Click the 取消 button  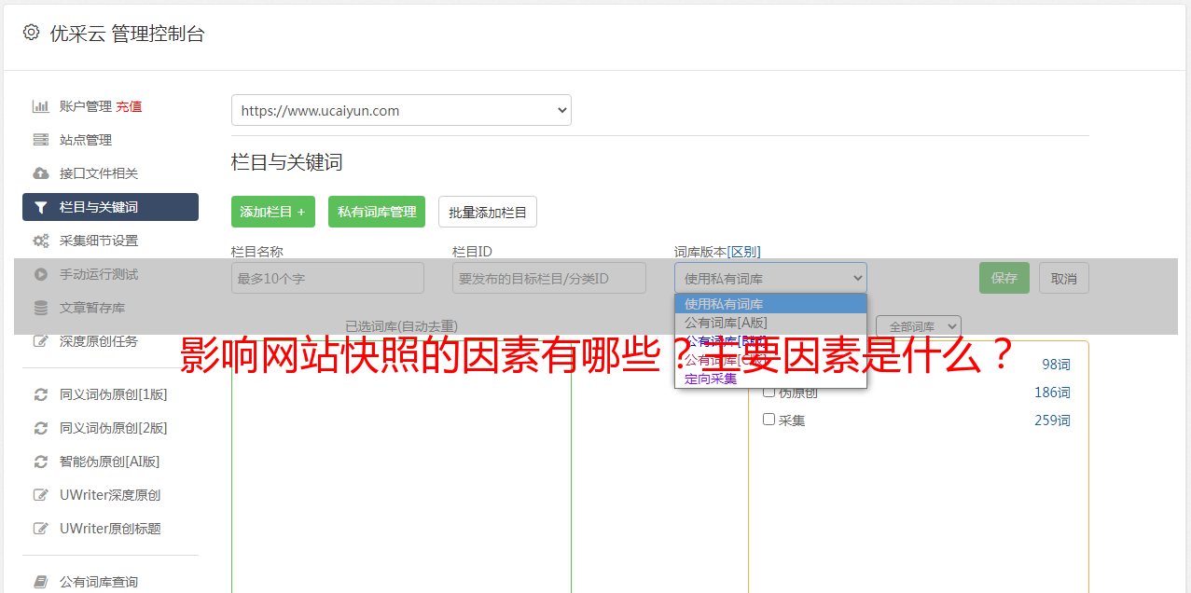(1064, 278)
